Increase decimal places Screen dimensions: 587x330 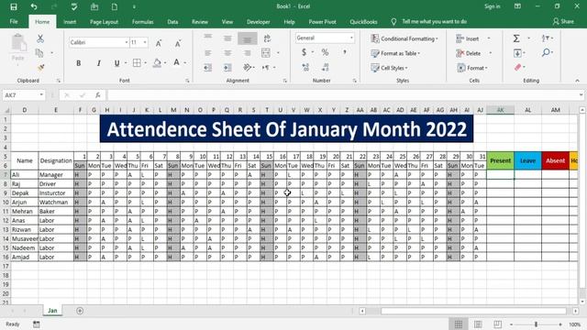(x=305, y=67)
